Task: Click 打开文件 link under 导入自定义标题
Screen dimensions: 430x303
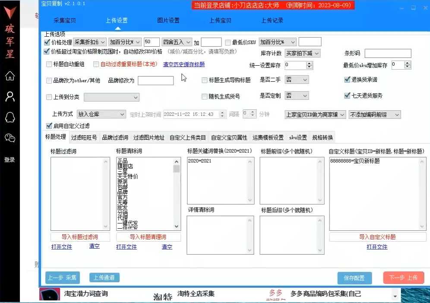Action: tap(377, 247)
